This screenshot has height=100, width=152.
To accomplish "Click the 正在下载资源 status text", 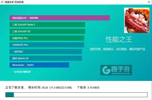I will [x=16, y=88].
